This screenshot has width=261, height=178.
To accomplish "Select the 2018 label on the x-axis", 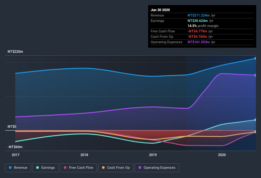I will click(x=84, y=155).
